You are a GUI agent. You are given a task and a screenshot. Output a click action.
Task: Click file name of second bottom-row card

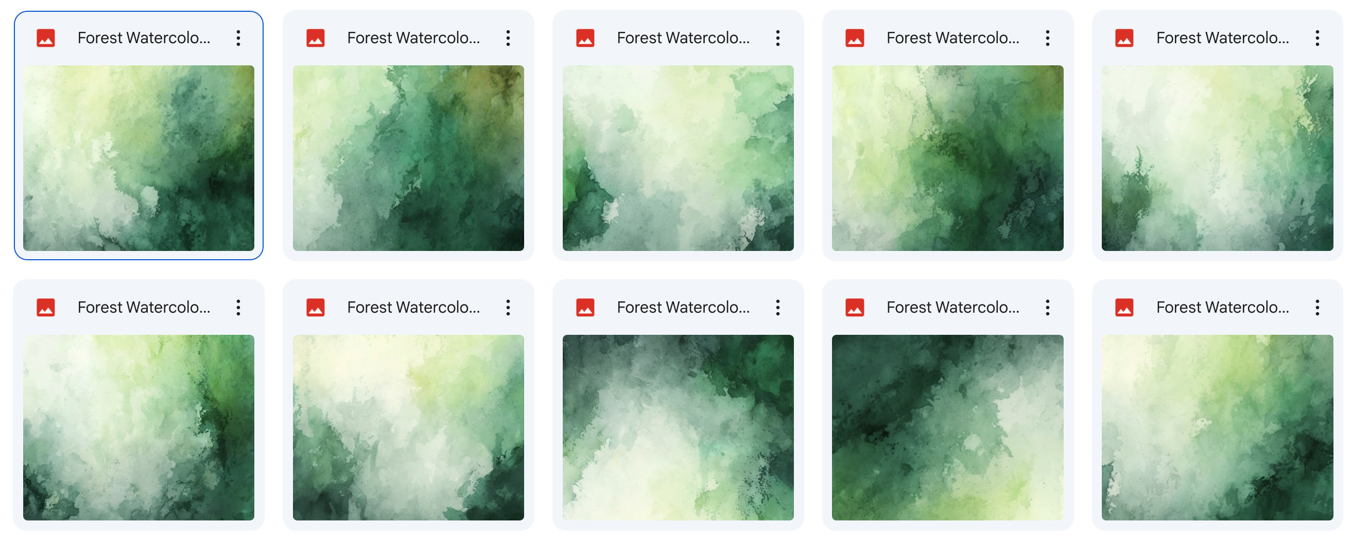tap(413, 307)
